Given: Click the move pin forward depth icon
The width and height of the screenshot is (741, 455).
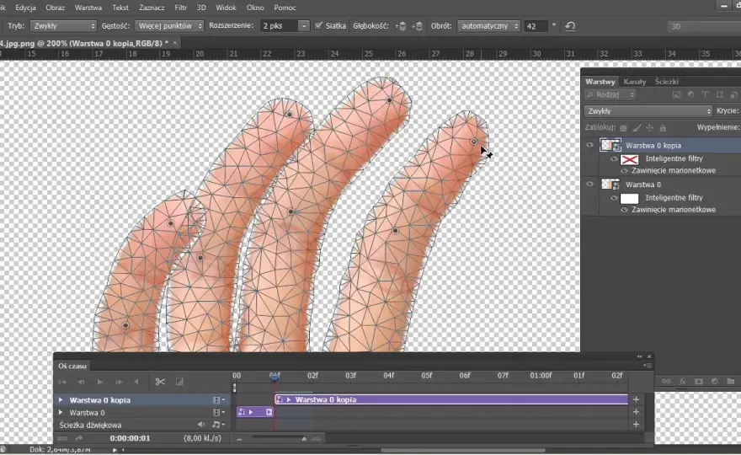Looking at the screenshot, I should 401,26.
